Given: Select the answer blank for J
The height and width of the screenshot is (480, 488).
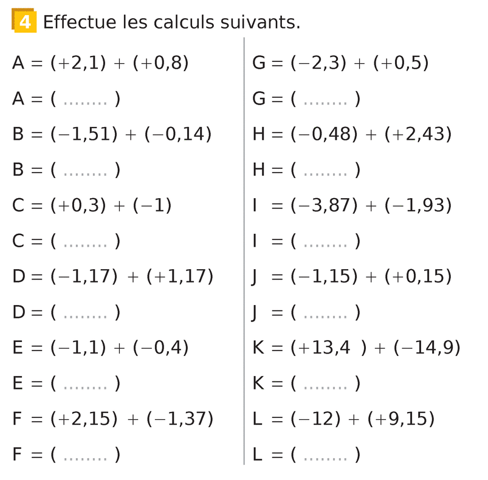Looking at the screenshot, I should (325, 313).
